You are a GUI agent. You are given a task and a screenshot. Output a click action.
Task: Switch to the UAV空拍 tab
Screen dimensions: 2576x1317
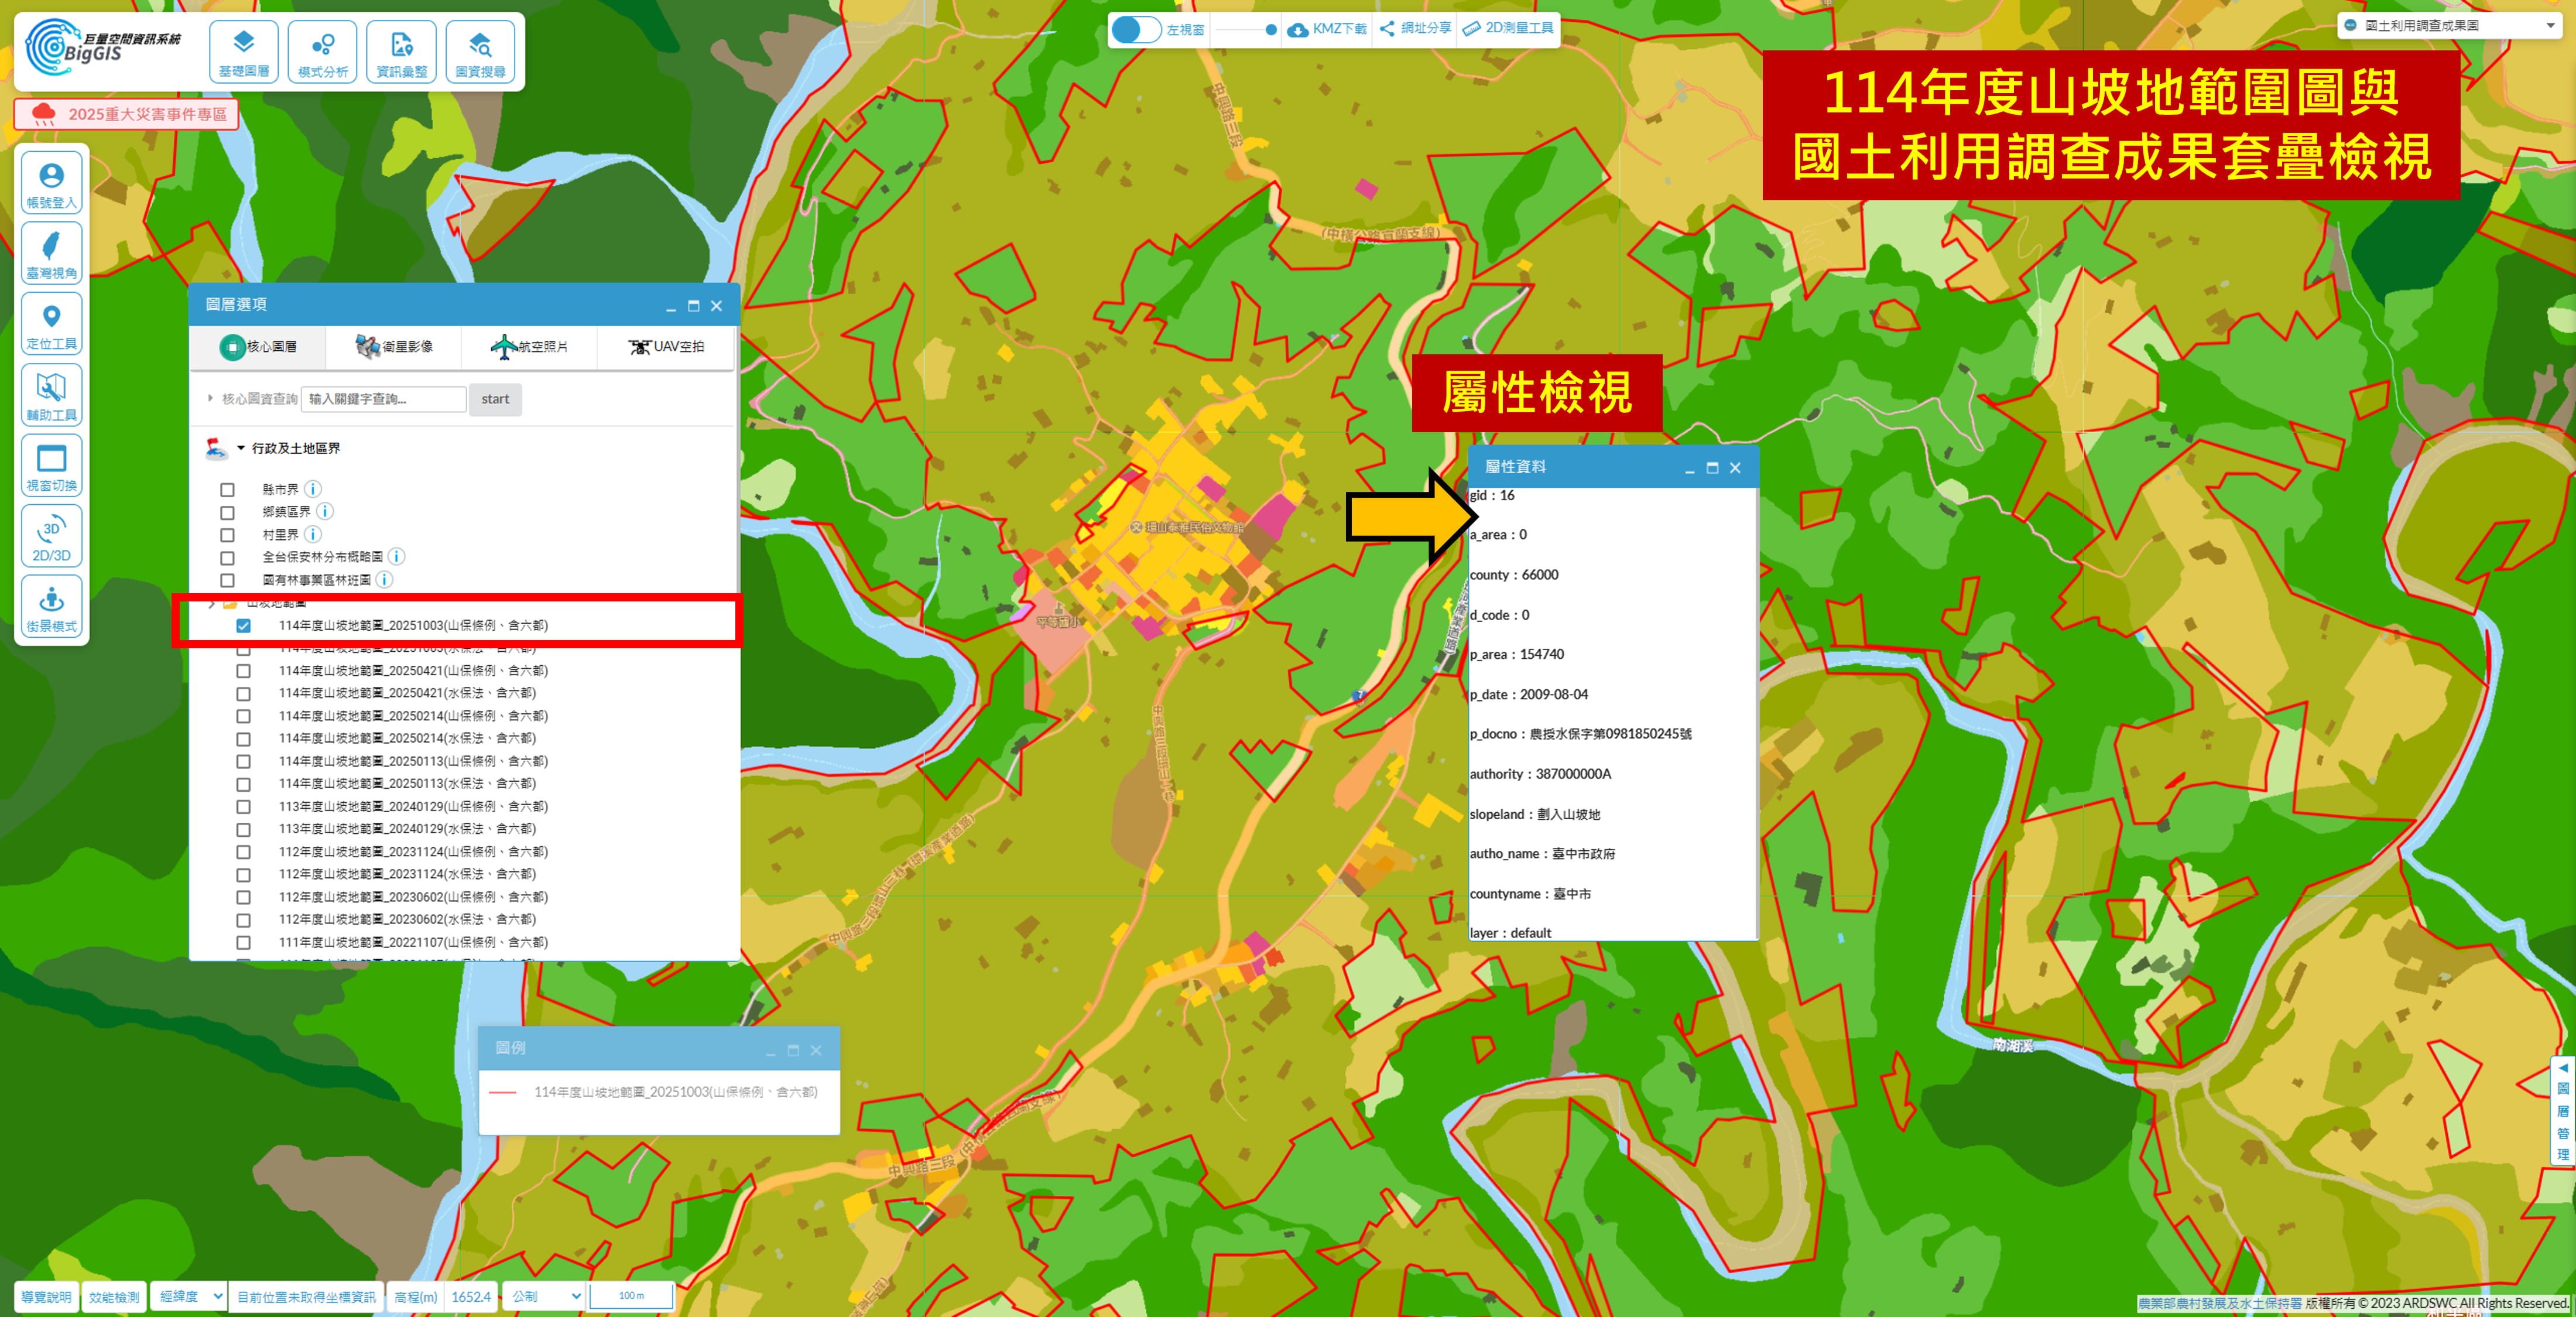pos(666,347)
